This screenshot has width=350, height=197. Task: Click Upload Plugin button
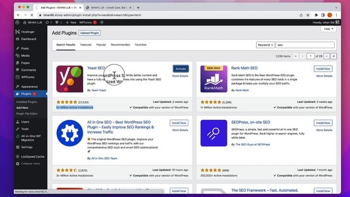[90, 33]
